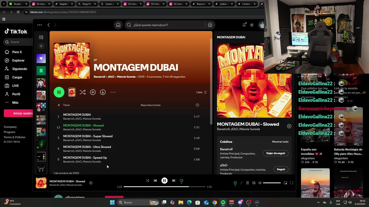The image size is (369, 207).
Task: Open Discord from the Windows taskbar
Action: [x=240, y=202]
